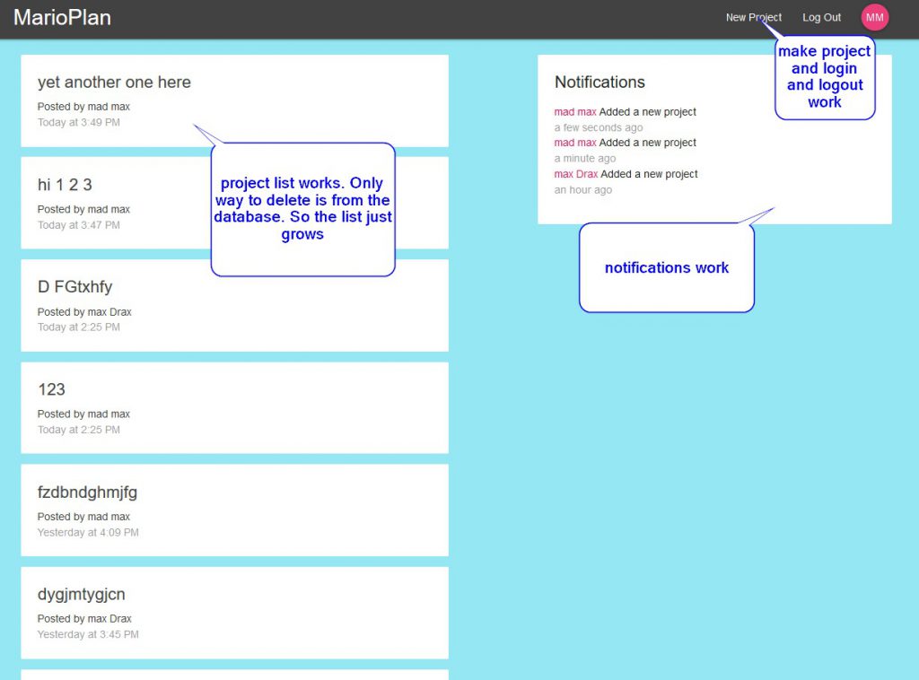919x680 pixels.
Task: Open the "hi 1 2 3" project title
Action: tap(65, 185)
